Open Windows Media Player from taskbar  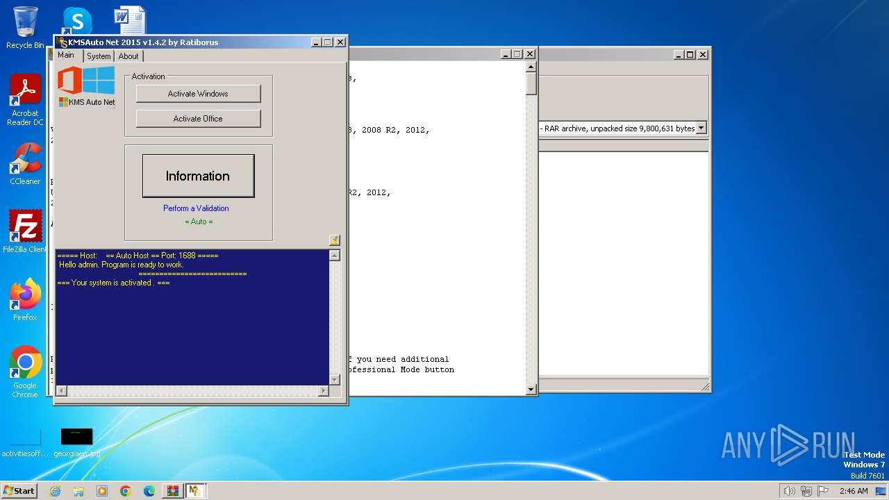coord(102,491)
